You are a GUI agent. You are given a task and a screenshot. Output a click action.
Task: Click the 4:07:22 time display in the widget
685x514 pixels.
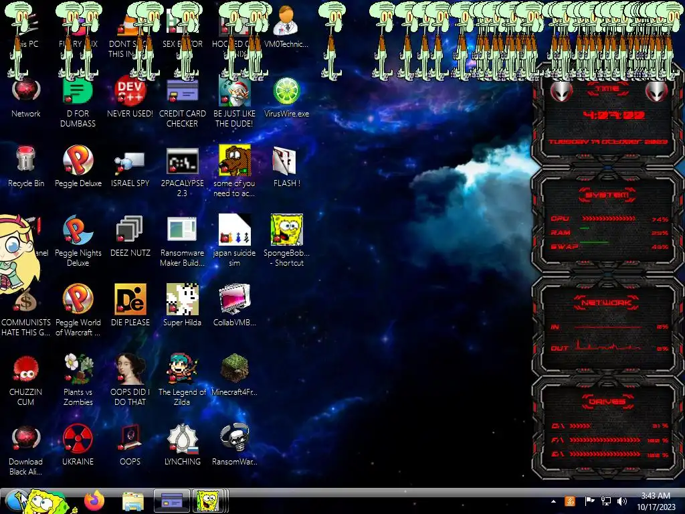pyautogui.click(x=614, y=115)
